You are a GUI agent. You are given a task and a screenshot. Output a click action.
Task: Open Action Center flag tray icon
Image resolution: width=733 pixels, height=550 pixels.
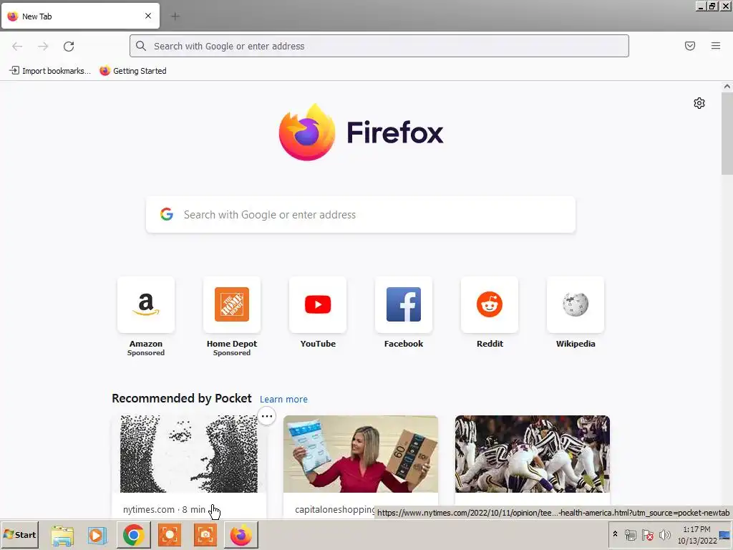click(647, 534)
